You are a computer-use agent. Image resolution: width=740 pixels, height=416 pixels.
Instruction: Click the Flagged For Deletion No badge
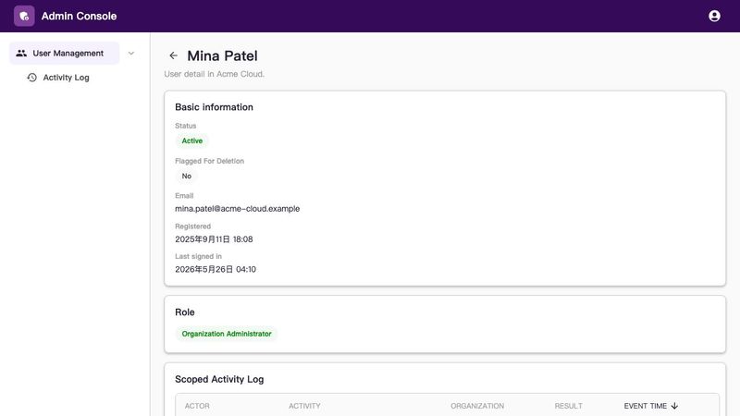click(187, 176)
